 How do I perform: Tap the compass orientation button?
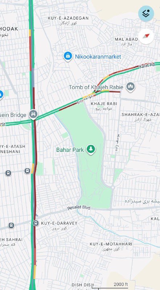click(146, 36)
